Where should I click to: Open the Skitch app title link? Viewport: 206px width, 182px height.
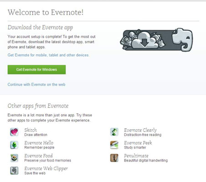[x=31, y=130]
